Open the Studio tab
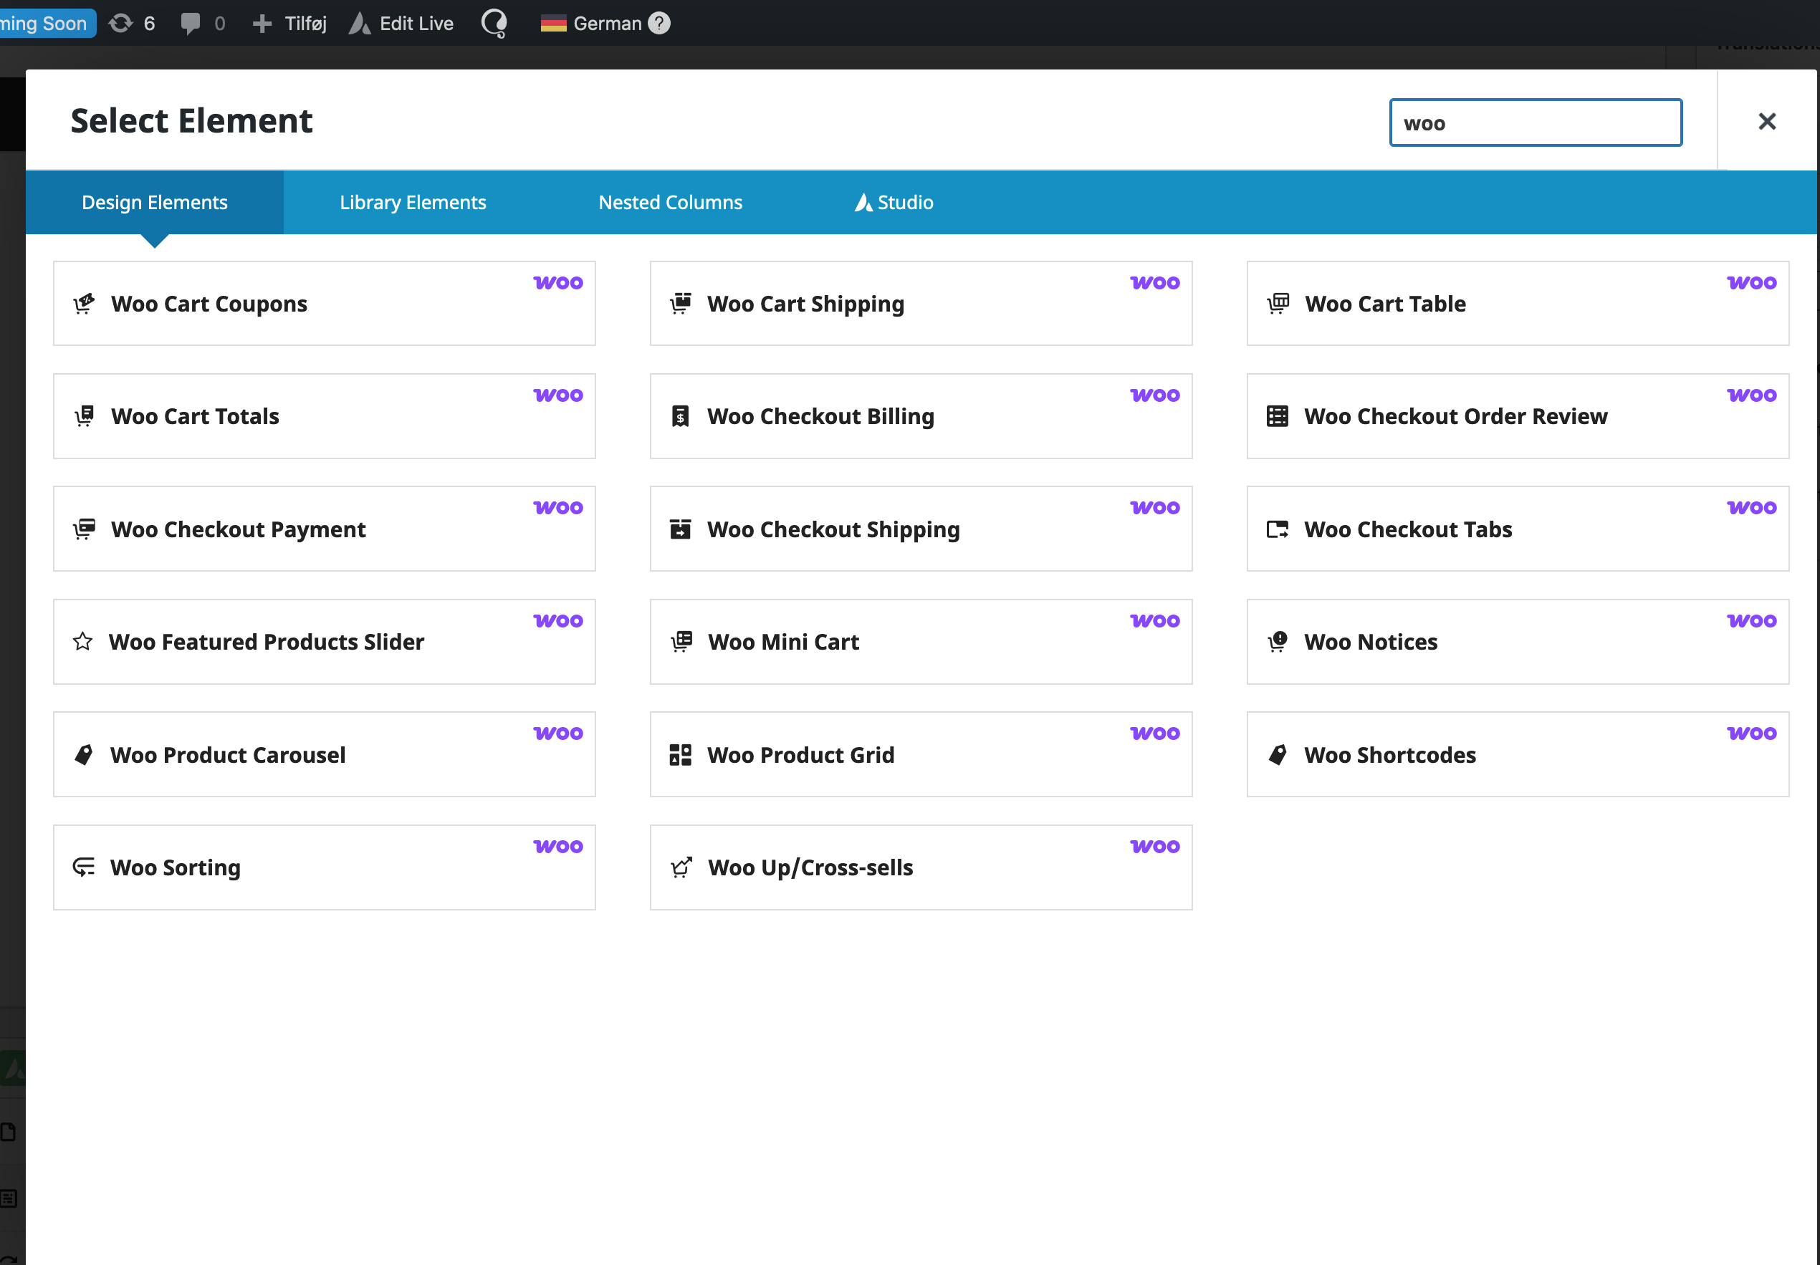This screenshot has width=1820, height=1265. pyautogui.click(x=894, y=202)
